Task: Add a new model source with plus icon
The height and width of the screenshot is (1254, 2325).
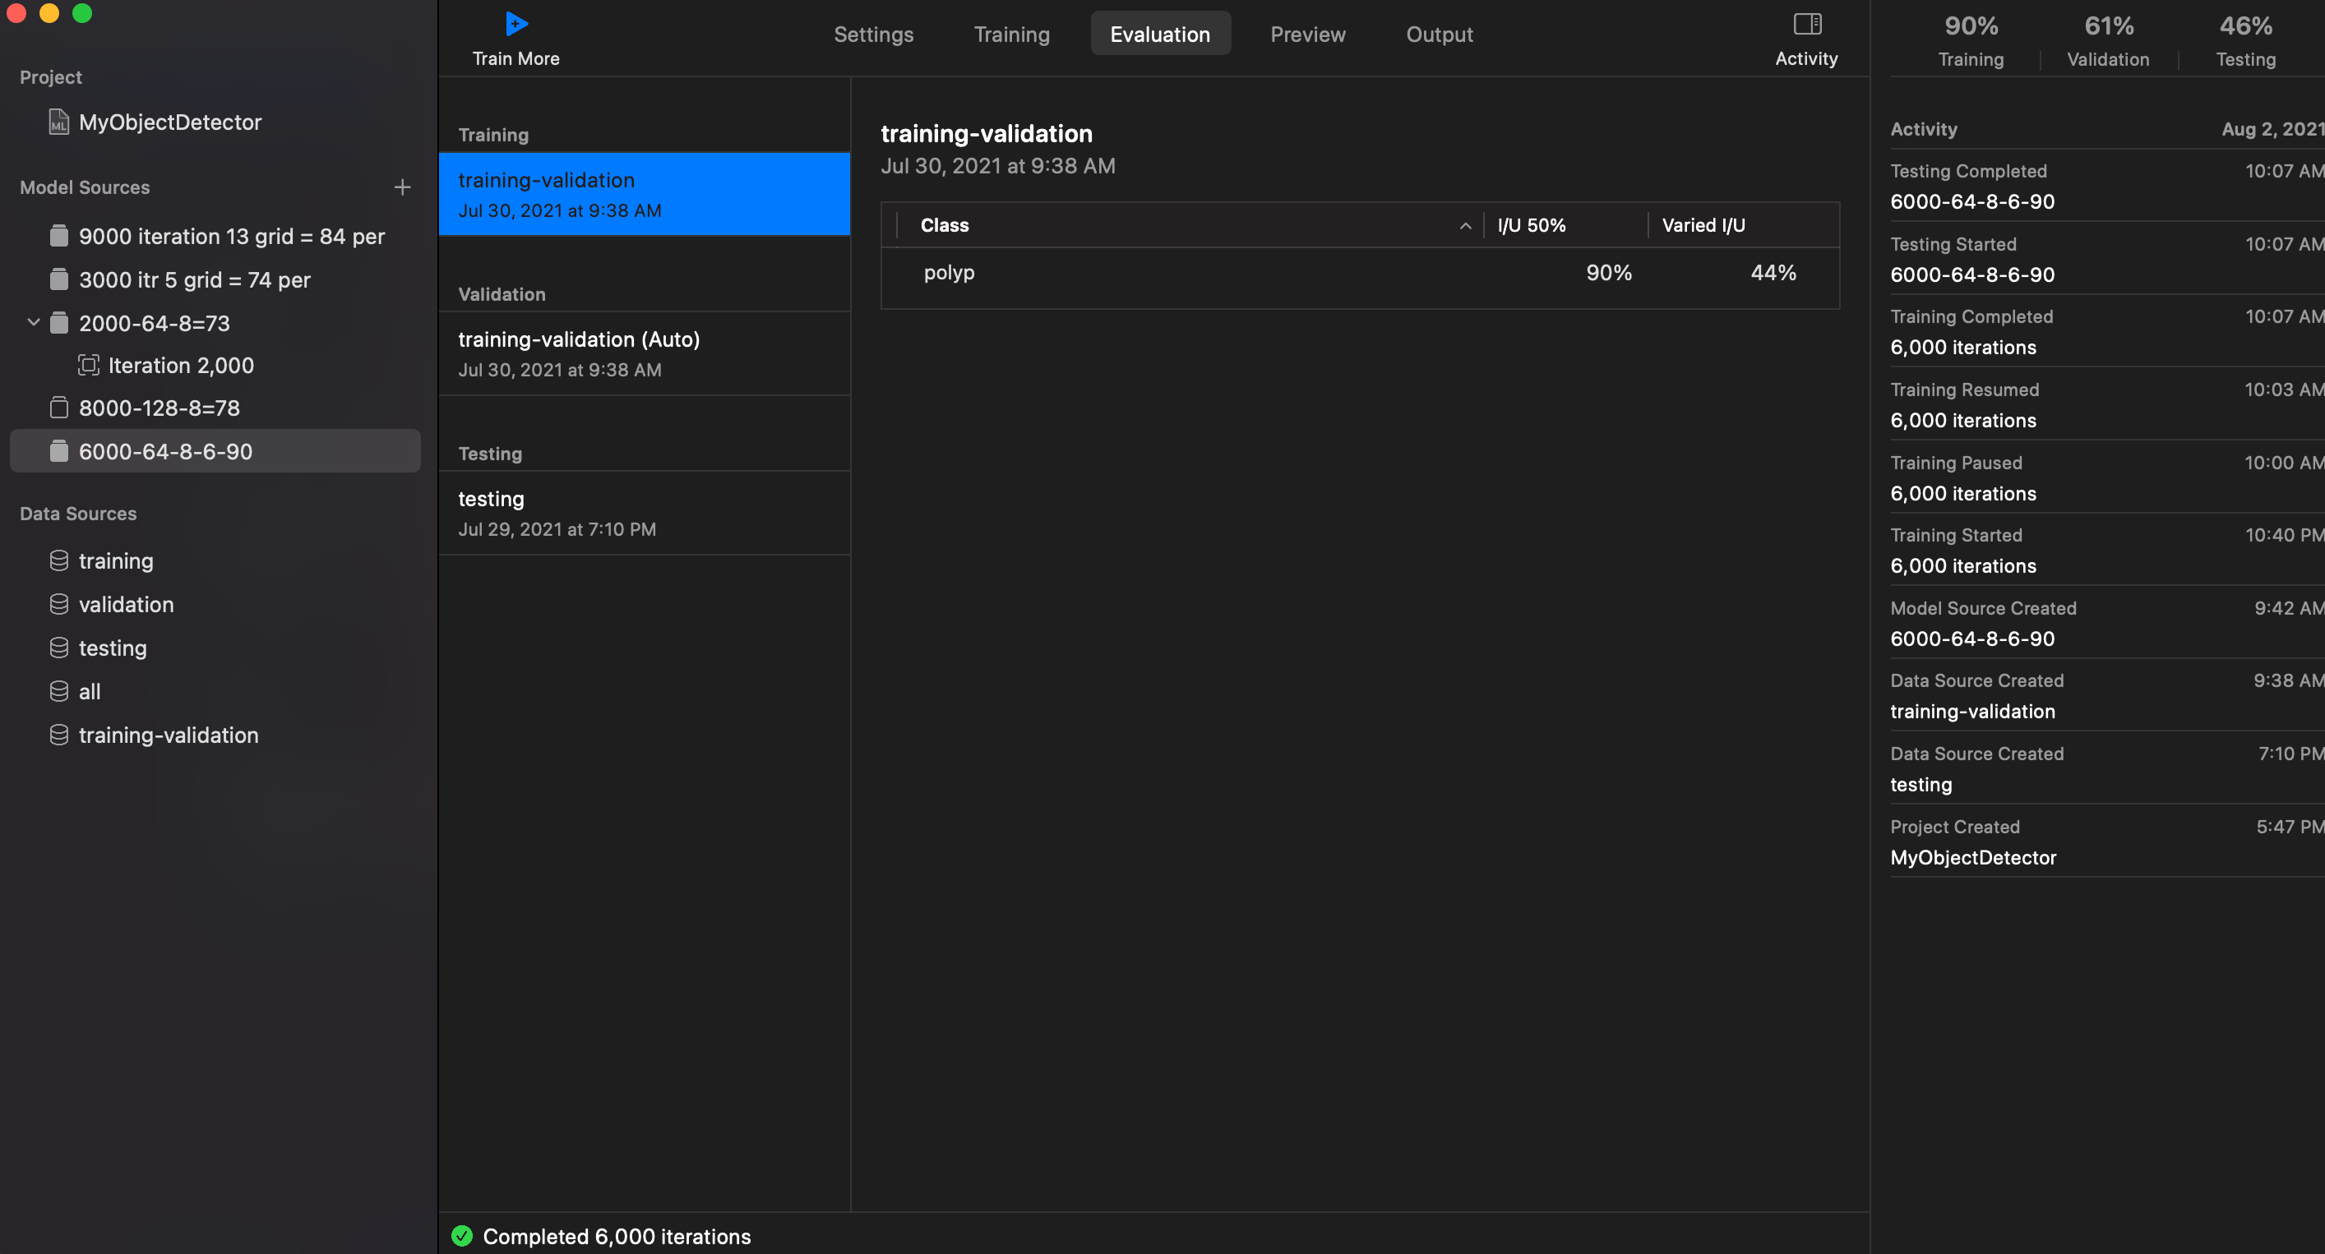Action: point(403,187)
